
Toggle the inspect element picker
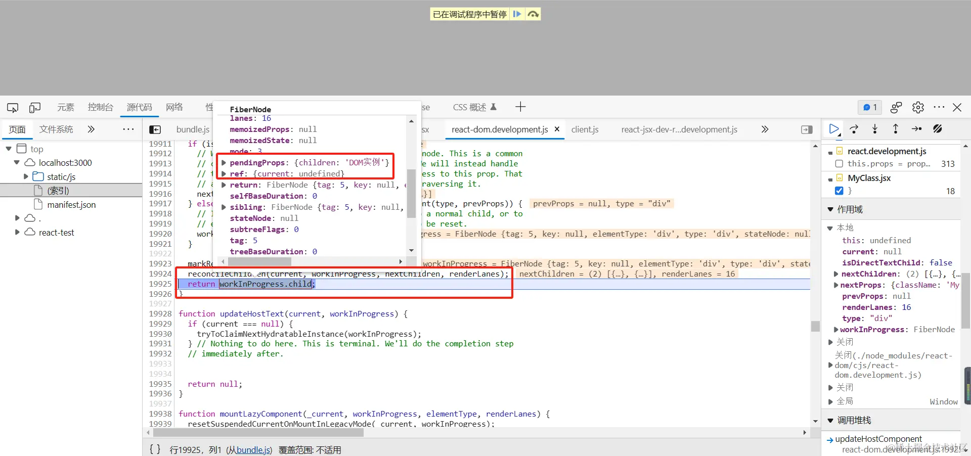click(x=13, y=107)
